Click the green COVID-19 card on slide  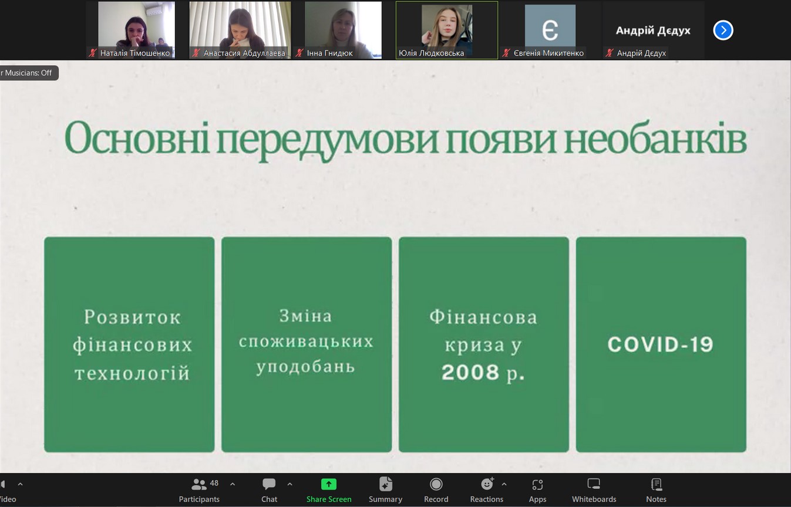(x=661, y=344)
